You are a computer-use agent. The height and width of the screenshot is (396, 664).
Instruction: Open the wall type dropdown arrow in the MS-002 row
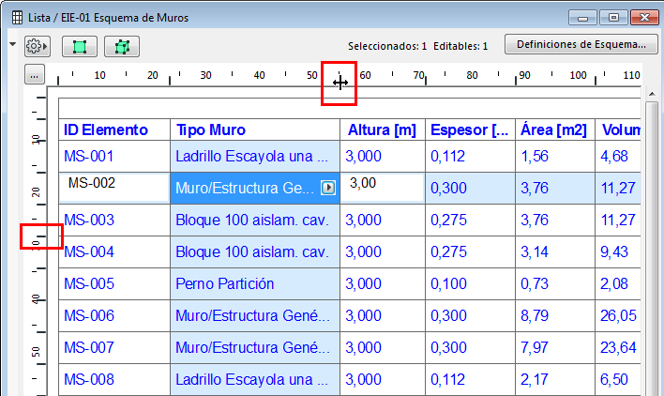coord(328,188)
